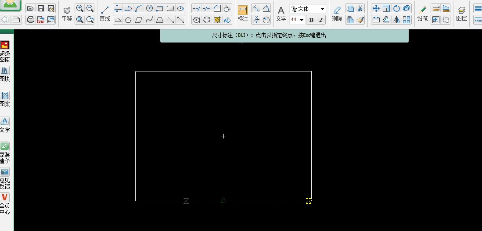Click the scissors cut icon

tap(360, 8)
